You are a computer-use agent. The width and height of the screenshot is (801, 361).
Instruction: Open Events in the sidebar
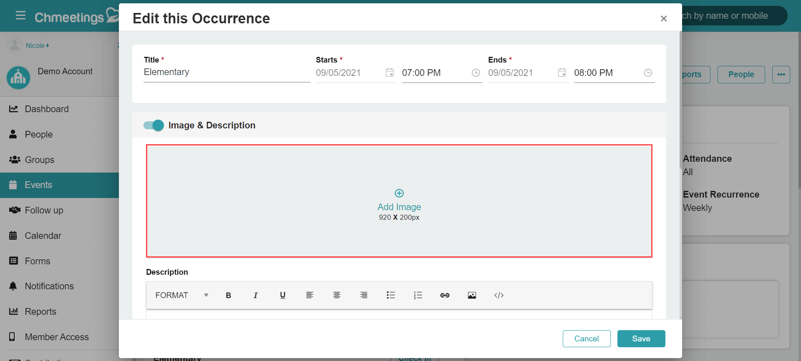pyautogui.click(x=59, y=185)
